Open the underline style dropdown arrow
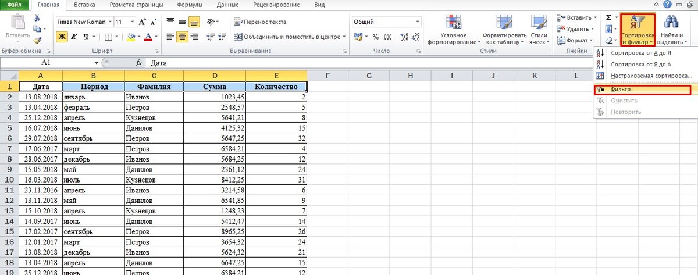Viewport: 698px width, 275px height. pos(93,37)
